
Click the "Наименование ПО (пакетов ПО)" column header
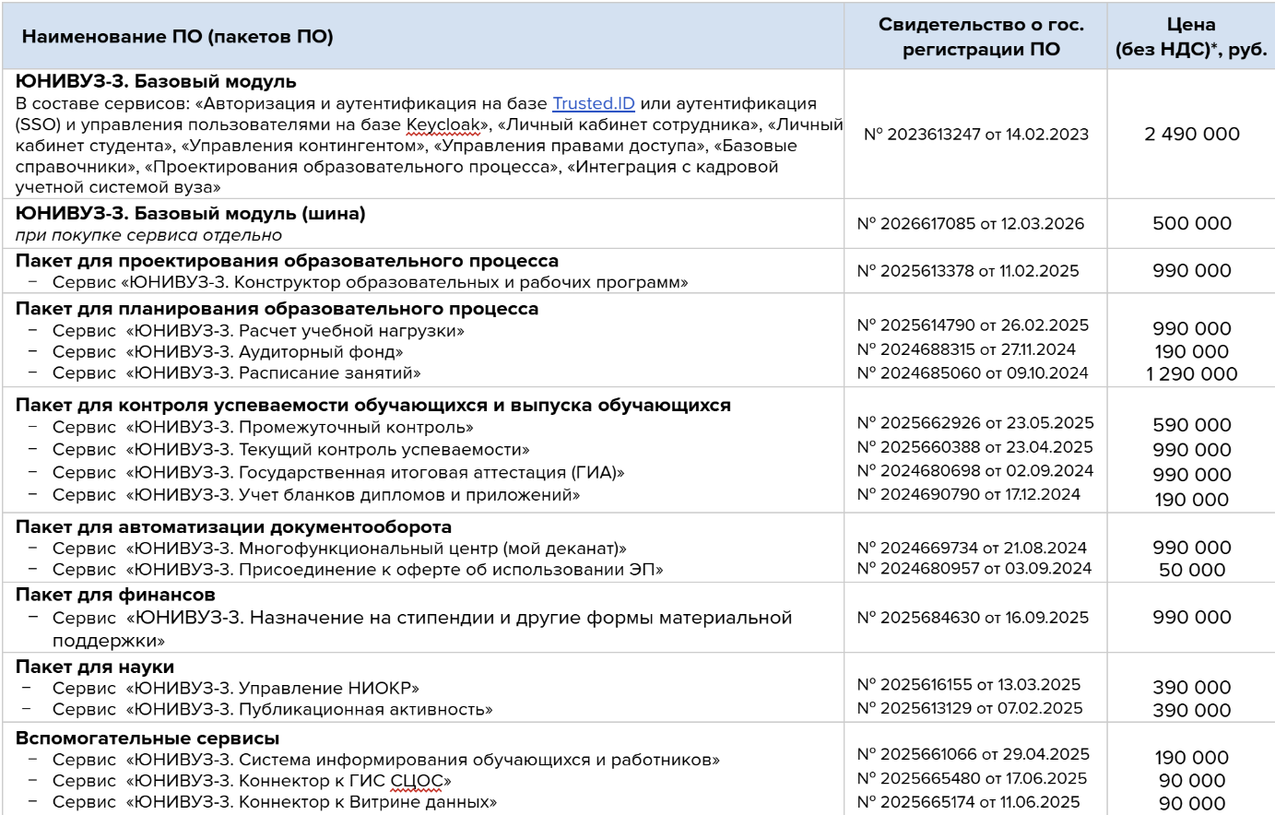[x=178, y=38]
